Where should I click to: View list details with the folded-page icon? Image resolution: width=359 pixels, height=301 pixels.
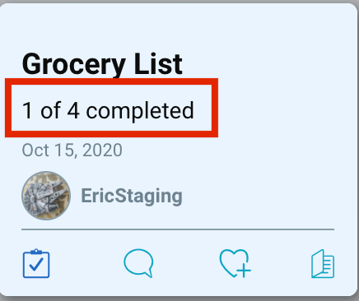pyautogui.click(x=323, y=263)
